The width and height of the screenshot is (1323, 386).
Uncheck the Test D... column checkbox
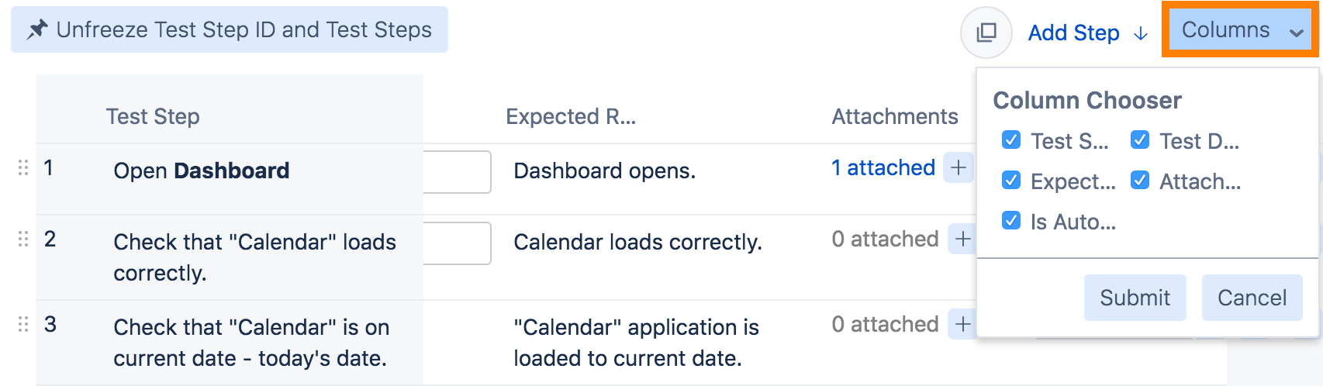(x=1140, y=140)
